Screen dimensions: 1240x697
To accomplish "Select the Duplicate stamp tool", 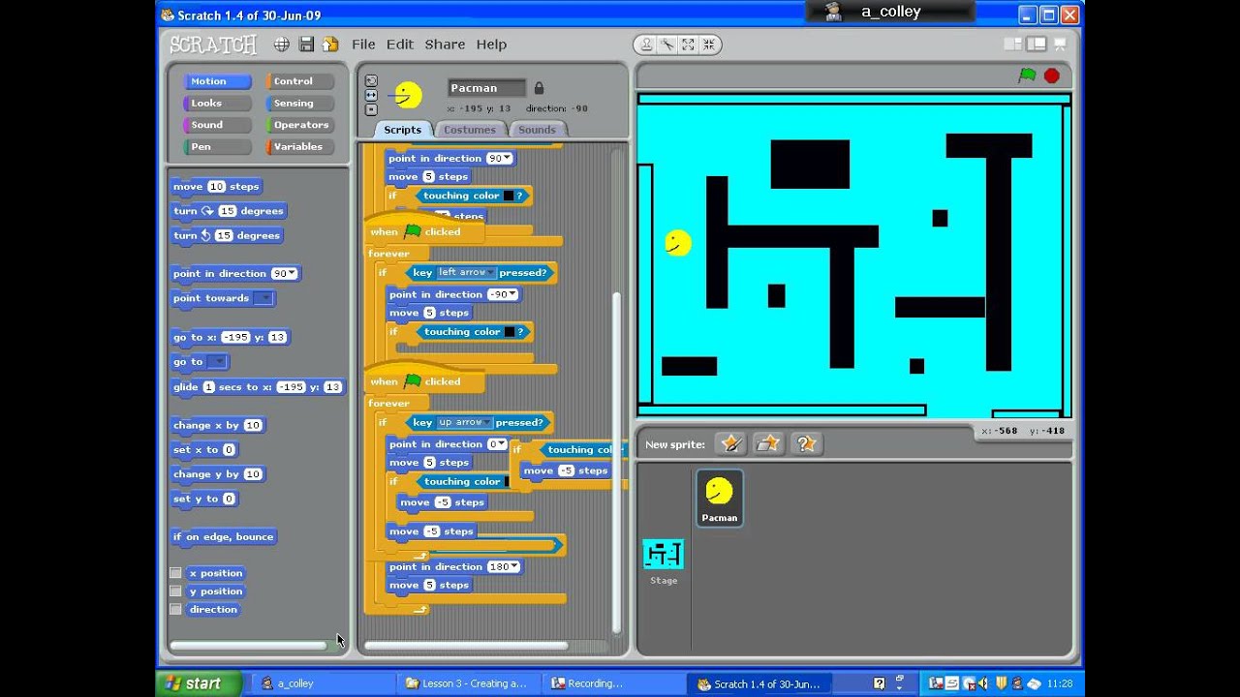I will pyautogui.click(x=646, y=45).
